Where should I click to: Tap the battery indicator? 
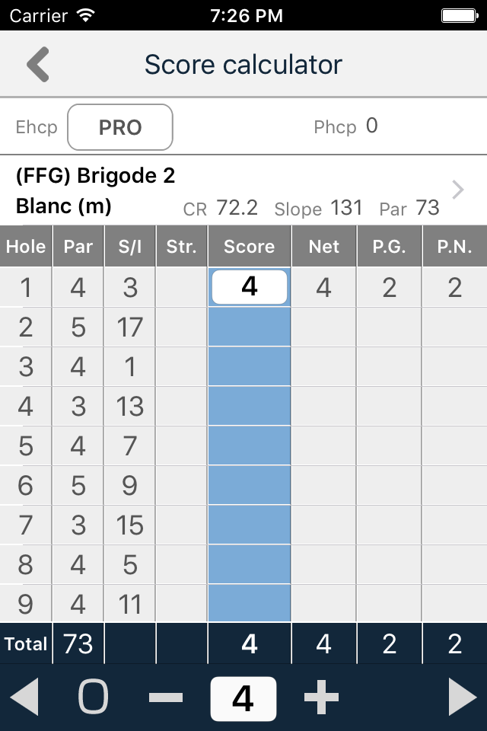[x=460, y=14]
